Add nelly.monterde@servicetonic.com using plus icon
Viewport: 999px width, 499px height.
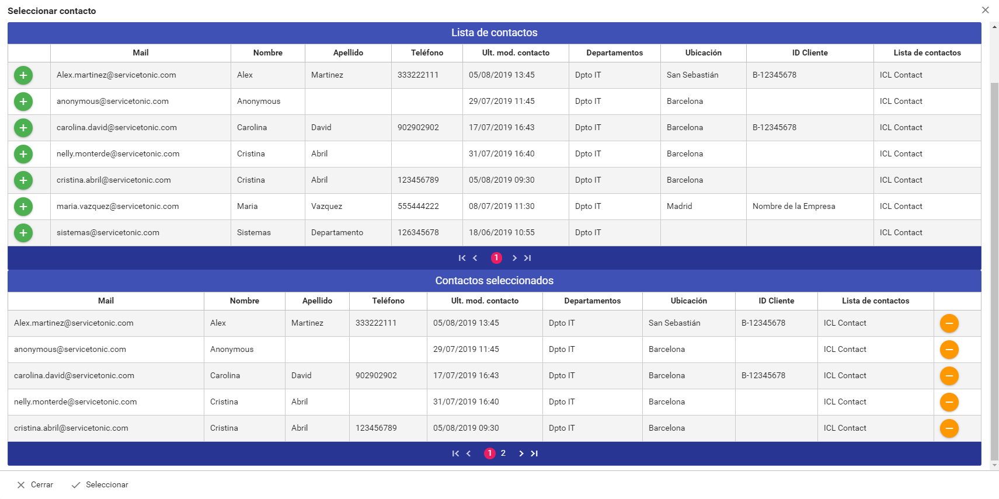click(23, 154)
